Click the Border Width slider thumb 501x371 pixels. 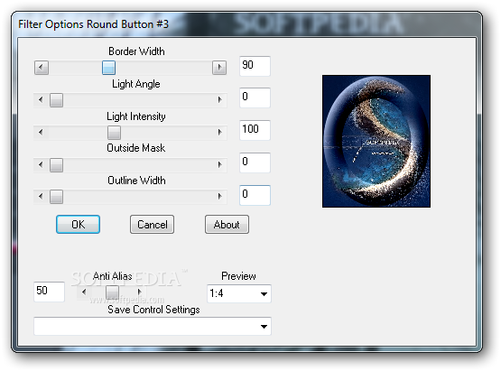[108, 68]
